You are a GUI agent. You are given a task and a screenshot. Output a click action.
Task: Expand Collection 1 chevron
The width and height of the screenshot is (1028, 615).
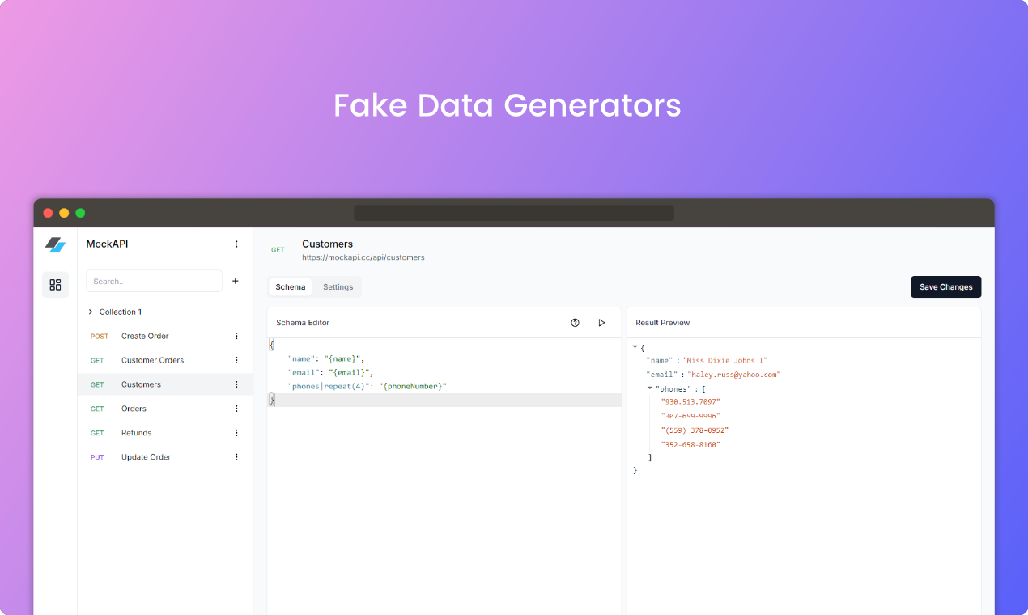91,312
